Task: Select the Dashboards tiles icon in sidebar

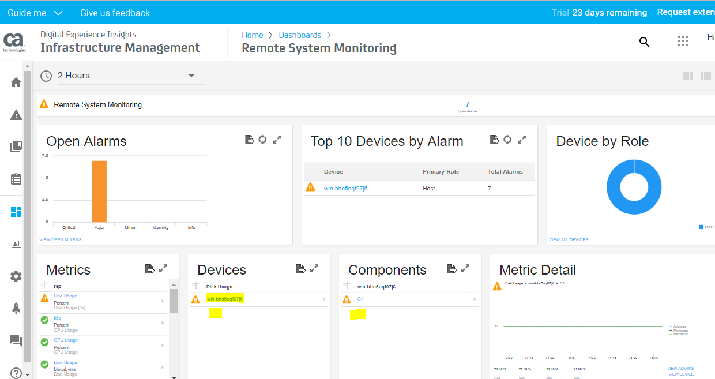Action: point(16,212)
